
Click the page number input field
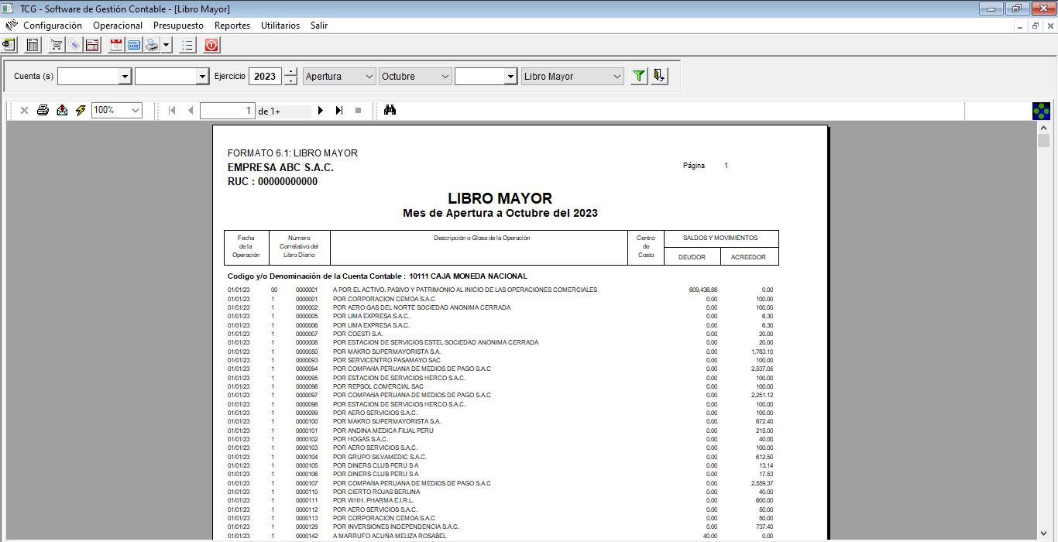227,111
